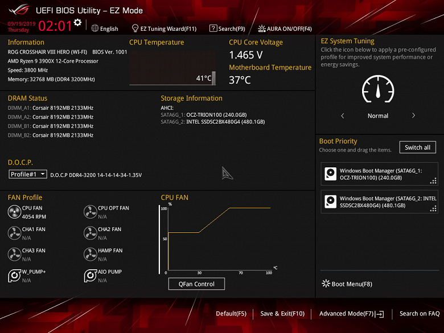Click the W_PUMP+ pump icon
Image resolution: width=444 pixels, height=333 pixels.
[x=14, y=276]
